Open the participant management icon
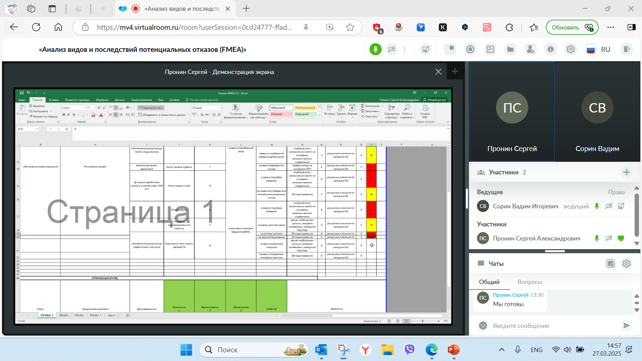This screenshot has width=642, height=361. [x=530, y=49]
